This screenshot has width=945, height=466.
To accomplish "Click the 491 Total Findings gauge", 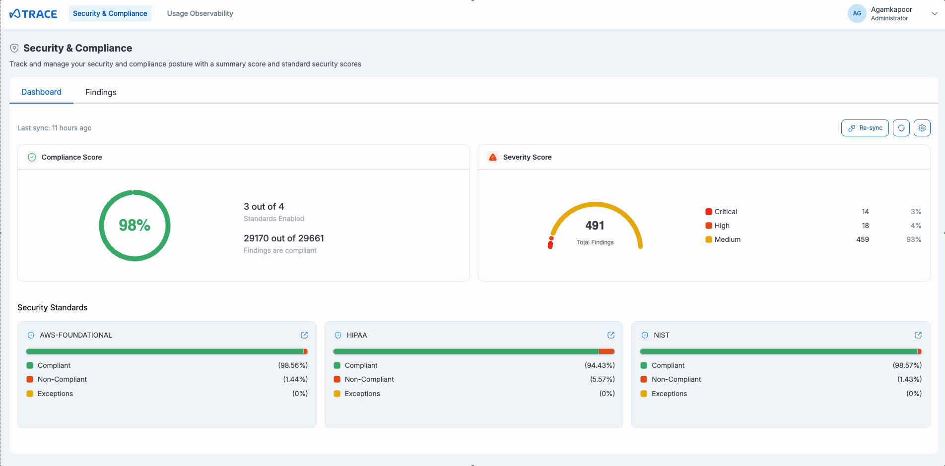I will 595,226.
